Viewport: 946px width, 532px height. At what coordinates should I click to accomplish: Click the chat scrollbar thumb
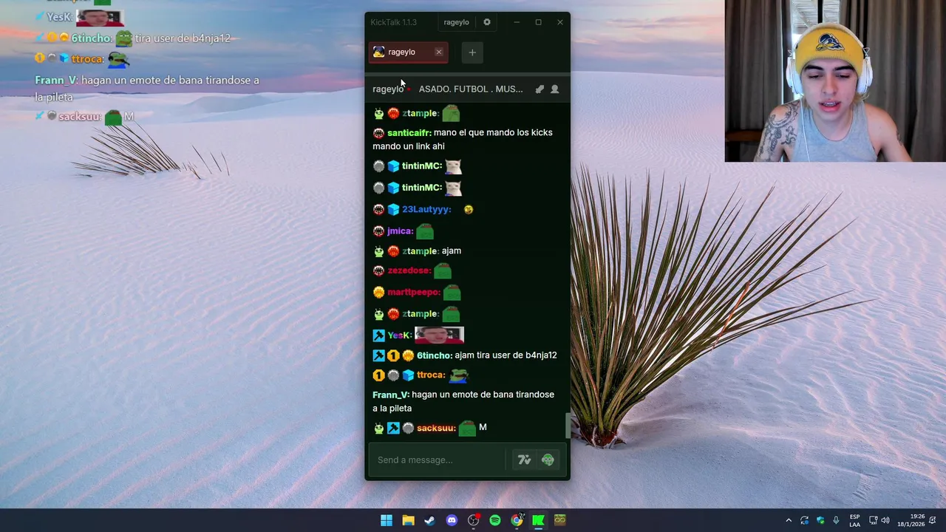point(568,425)
